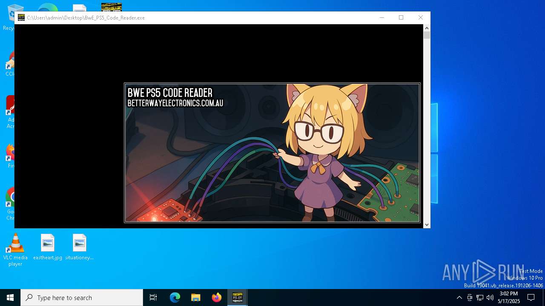Image resolution: width=545 pixels, height=306 pixels.
Task: Select the Recycle Bin desktop icon
Action: click(x=9, y=18)
